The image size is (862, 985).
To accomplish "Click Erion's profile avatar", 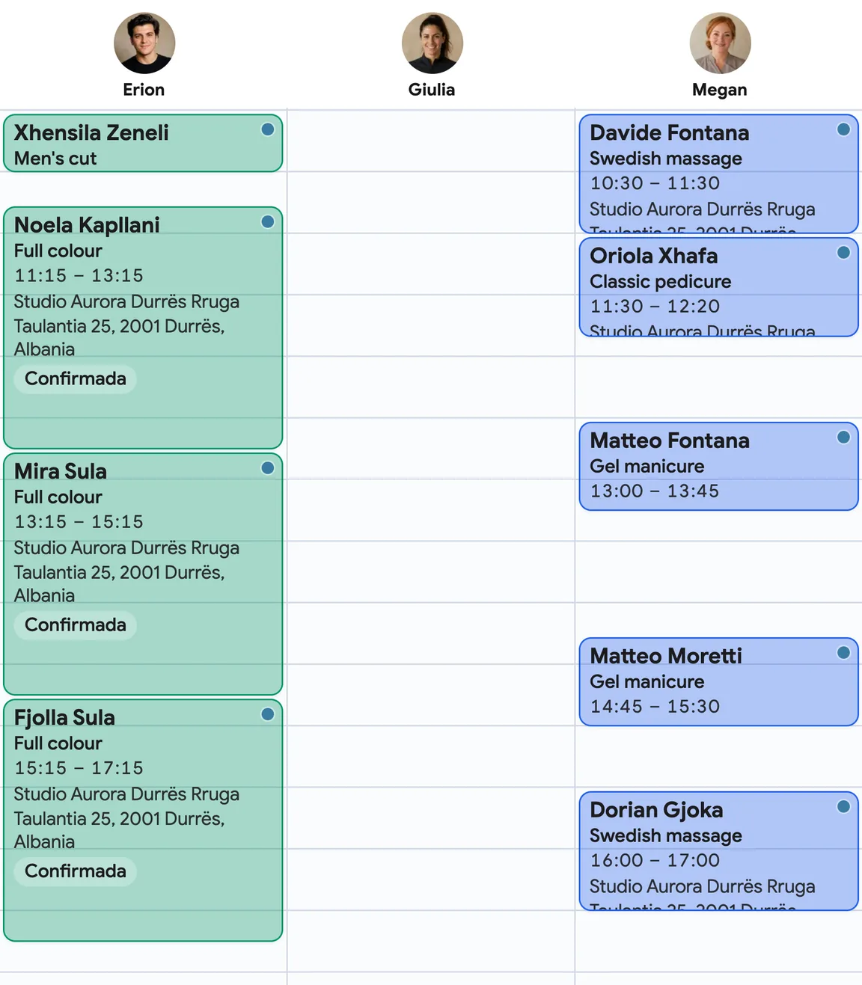I will point(144,43).
